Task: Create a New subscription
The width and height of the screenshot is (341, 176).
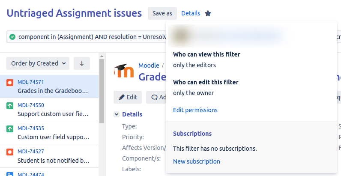Action: pos(196,161)
